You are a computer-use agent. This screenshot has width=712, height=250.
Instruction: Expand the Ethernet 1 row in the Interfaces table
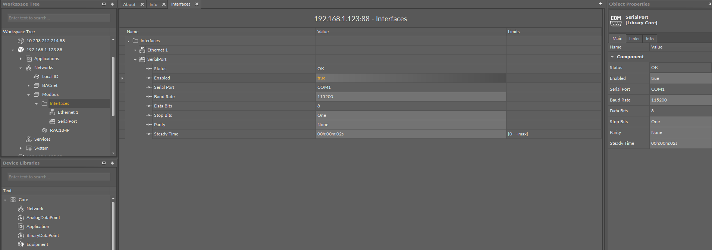tap(135, 50)
